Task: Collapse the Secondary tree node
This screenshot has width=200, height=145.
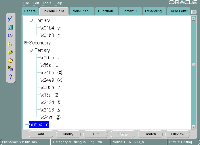Action: pos(26,43)
